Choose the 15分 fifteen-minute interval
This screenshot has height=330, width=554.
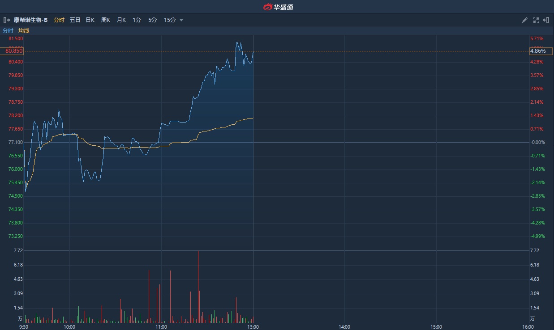pos(169,20)
